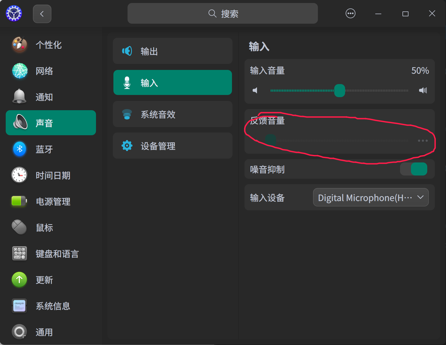
Task: Open Notification settings via bell icon
Action: [x=20, y=97]
